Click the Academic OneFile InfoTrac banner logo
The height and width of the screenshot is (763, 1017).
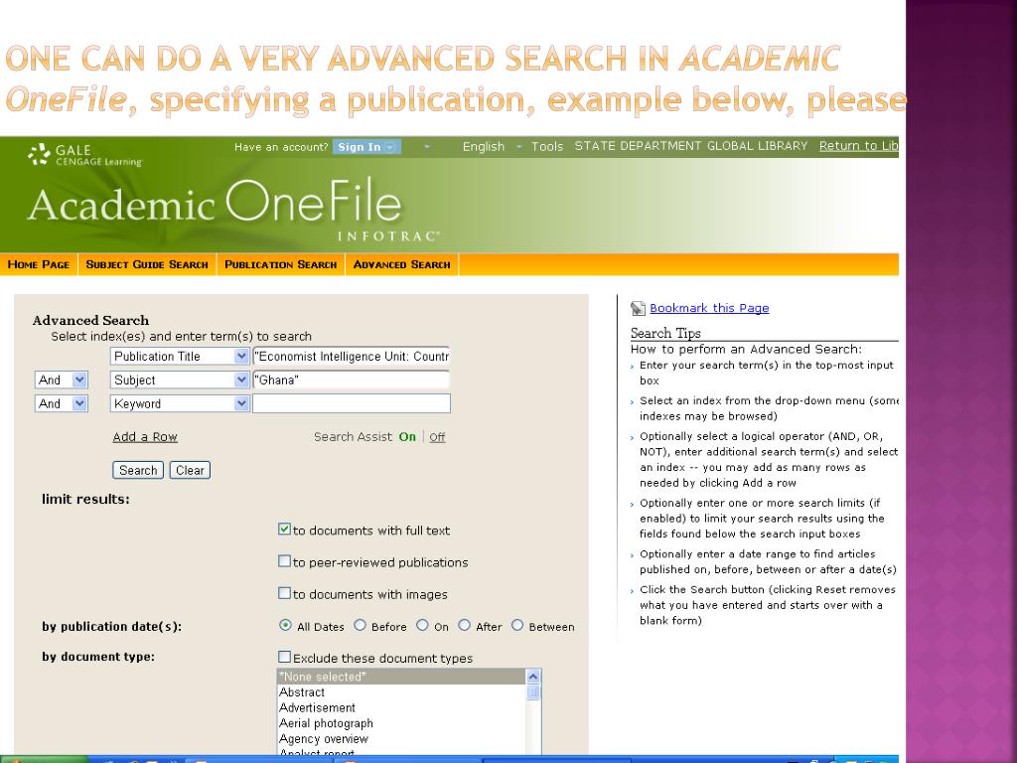(x=233, y=209)
